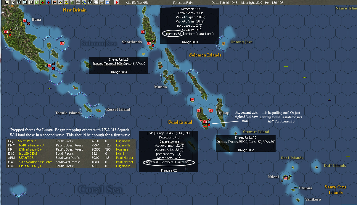Click the Noumea location in unit table
The height and width of the screenshot is (205, 357).
(122, 149)
